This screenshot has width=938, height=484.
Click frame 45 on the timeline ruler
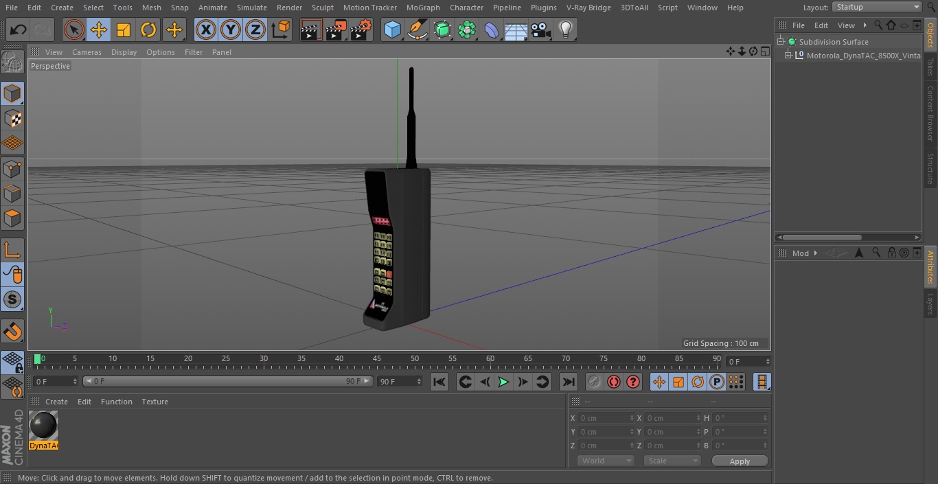[376, 358]
